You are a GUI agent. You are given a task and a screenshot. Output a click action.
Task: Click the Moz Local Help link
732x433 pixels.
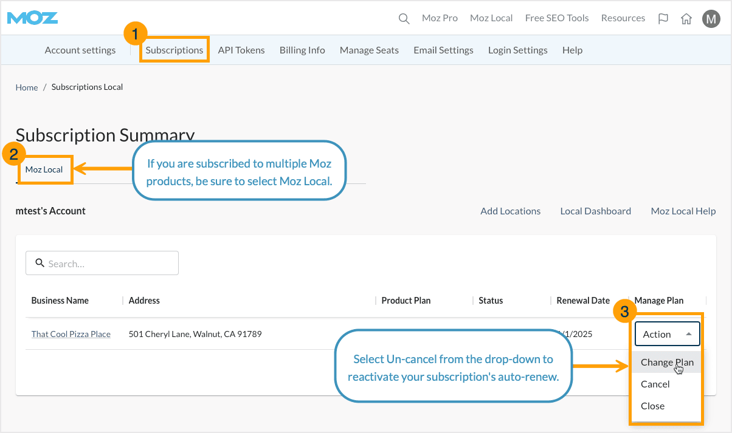click(683, 211)
